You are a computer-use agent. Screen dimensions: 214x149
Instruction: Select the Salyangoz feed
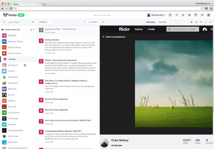tap(13, 83)
